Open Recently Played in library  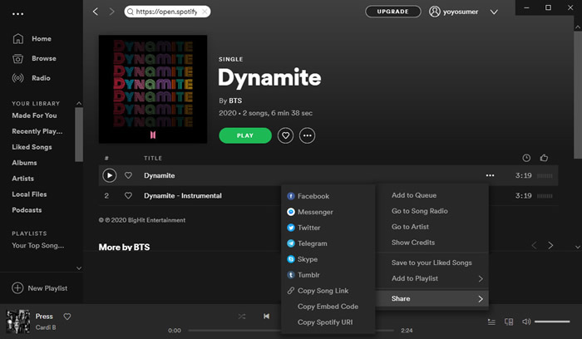(37, 131)
